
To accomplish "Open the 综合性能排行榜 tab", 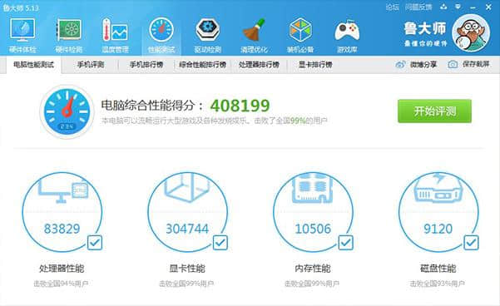I will click(x=203, y=65).
